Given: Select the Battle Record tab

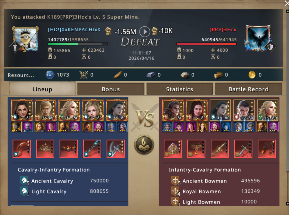Looking at the screenshot, I should [248, 89].
